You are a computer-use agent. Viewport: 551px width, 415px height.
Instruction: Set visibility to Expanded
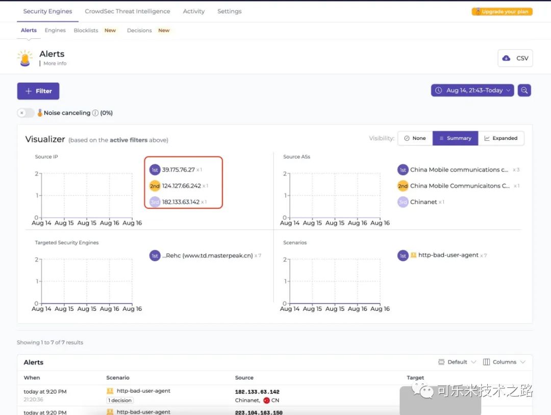click(501, 138)
